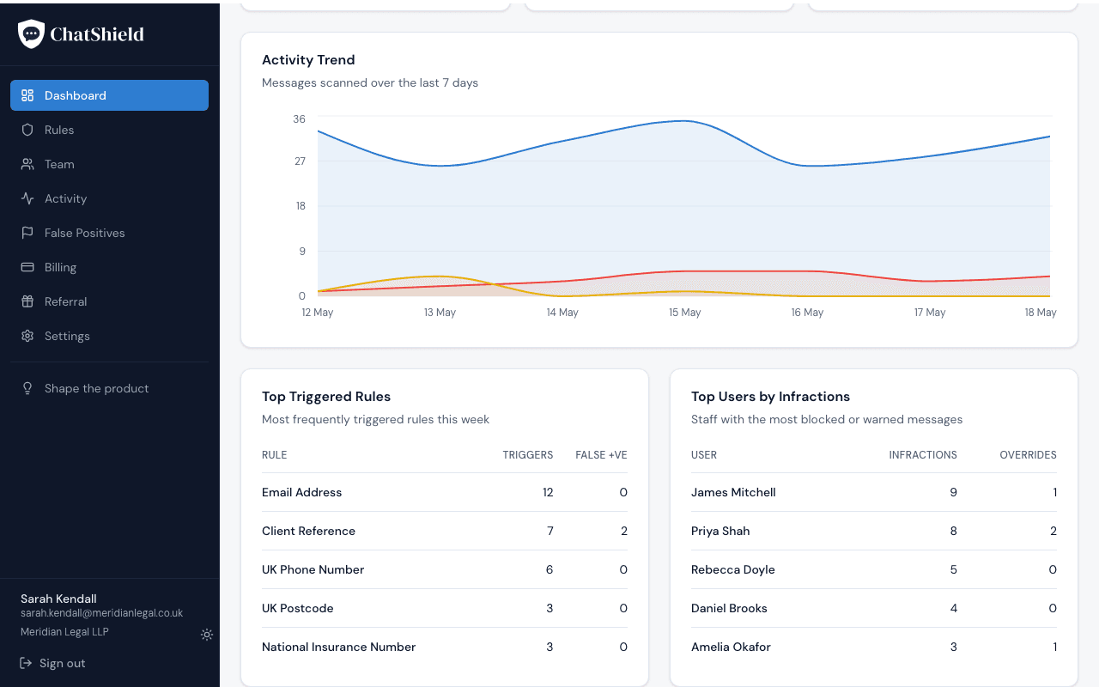Click the 17 May axis label
Viewport: 1099px width, 687px height.
click(x=929, y=313)
